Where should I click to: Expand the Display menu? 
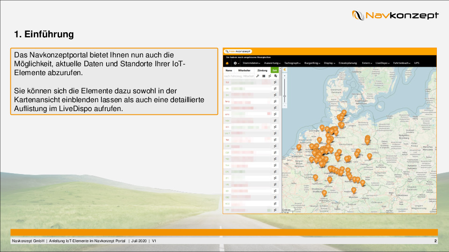(329, 63)
